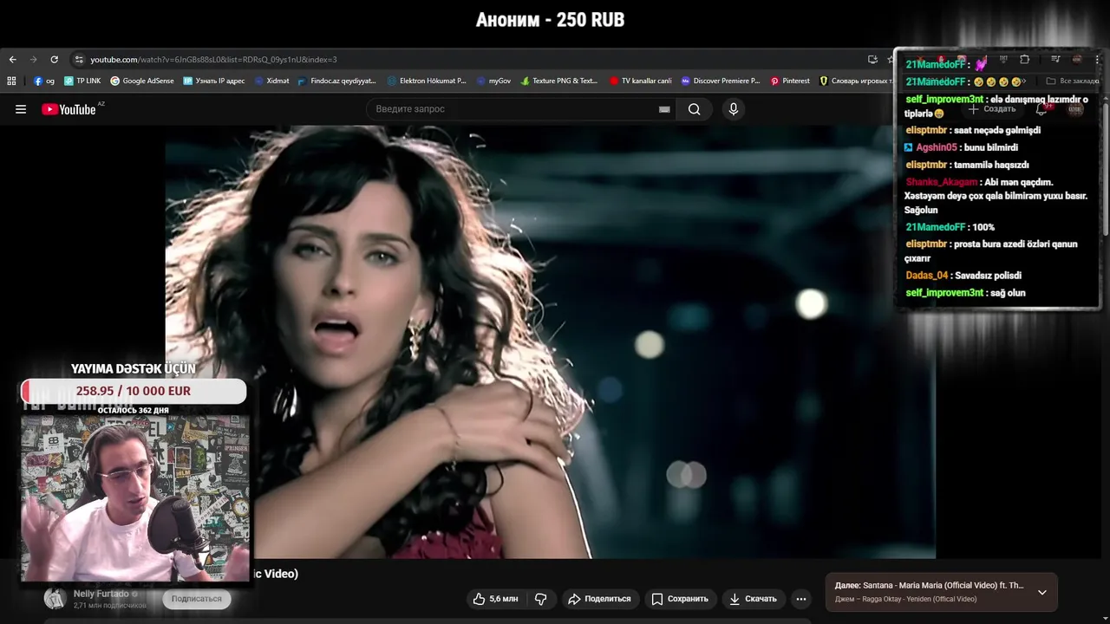Open the three-dot more actions menu
This screenshot has width=1110, height=624.
pyautogui.click(x=801, y=599)
